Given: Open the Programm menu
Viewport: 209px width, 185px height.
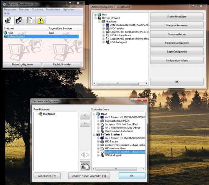Looking at the screenshot, I should click(10, 10).
